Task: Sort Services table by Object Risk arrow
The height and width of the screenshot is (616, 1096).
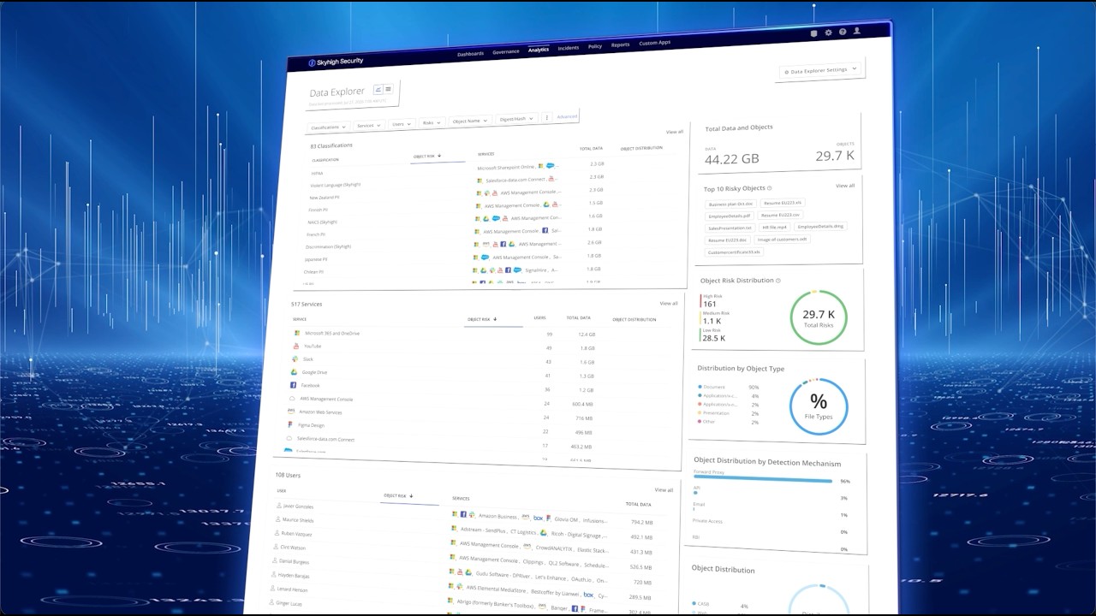Action: tap(495, 319)
